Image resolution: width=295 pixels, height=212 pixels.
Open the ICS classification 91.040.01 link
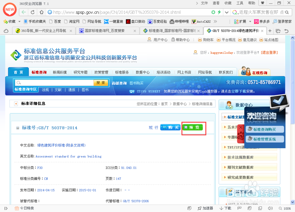click(129, 168)
